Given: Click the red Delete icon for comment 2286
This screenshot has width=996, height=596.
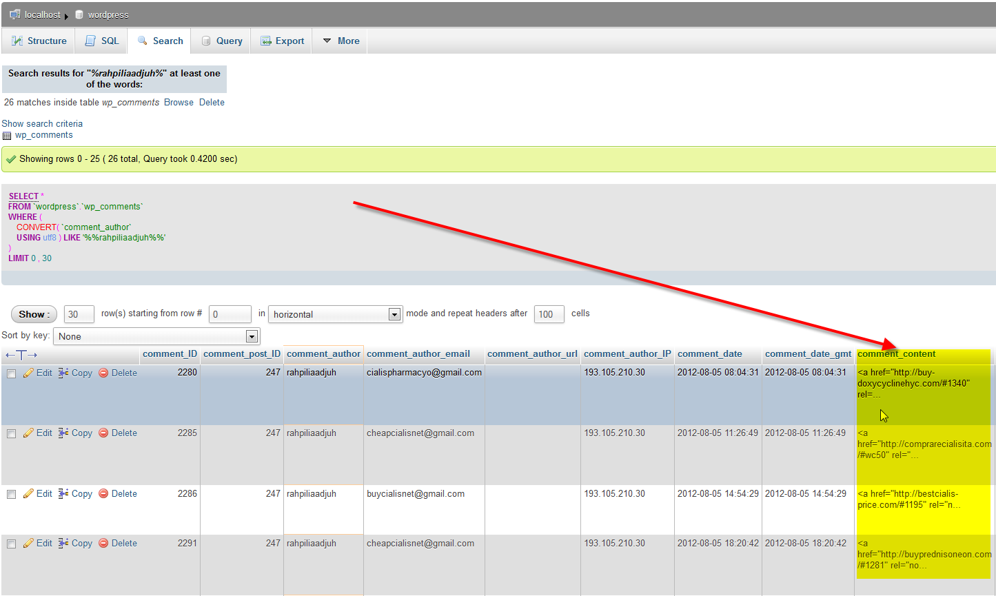Looking at the screenshot, I should tap(103, 494).
